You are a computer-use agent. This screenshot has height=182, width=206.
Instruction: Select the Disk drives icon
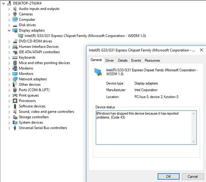(x=15, y=25)
